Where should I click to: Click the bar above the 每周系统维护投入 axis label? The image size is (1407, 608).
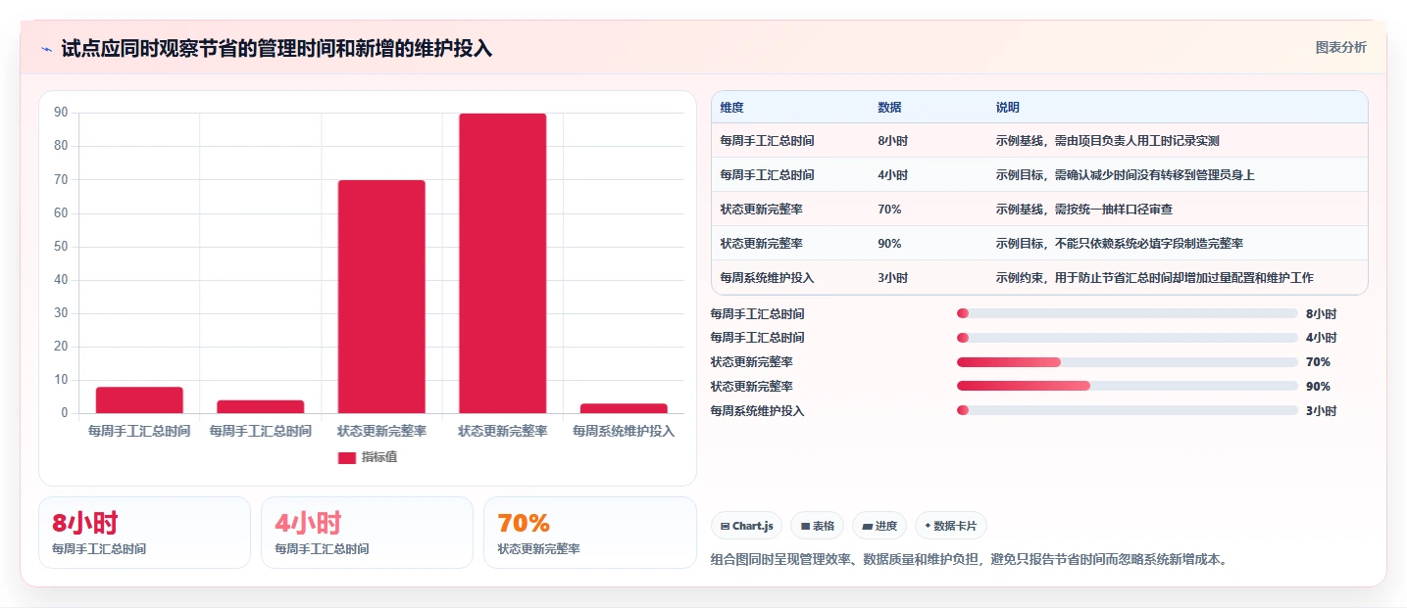click(x=624, y=408)
